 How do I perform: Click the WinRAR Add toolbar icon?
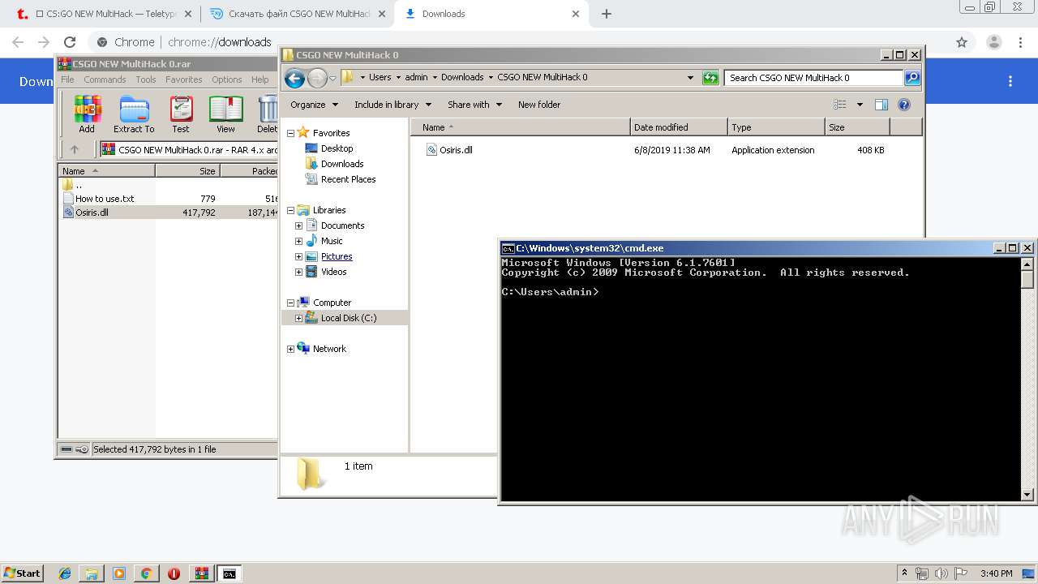tap(87, 114)
